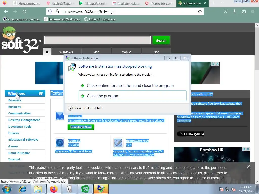
Task: Open Home & Hobby category link
Action: click(19, 153)
